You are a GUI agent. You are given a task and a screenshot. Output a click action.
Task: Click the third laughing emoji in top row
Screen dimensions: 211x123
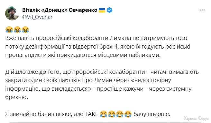[25, 29]
